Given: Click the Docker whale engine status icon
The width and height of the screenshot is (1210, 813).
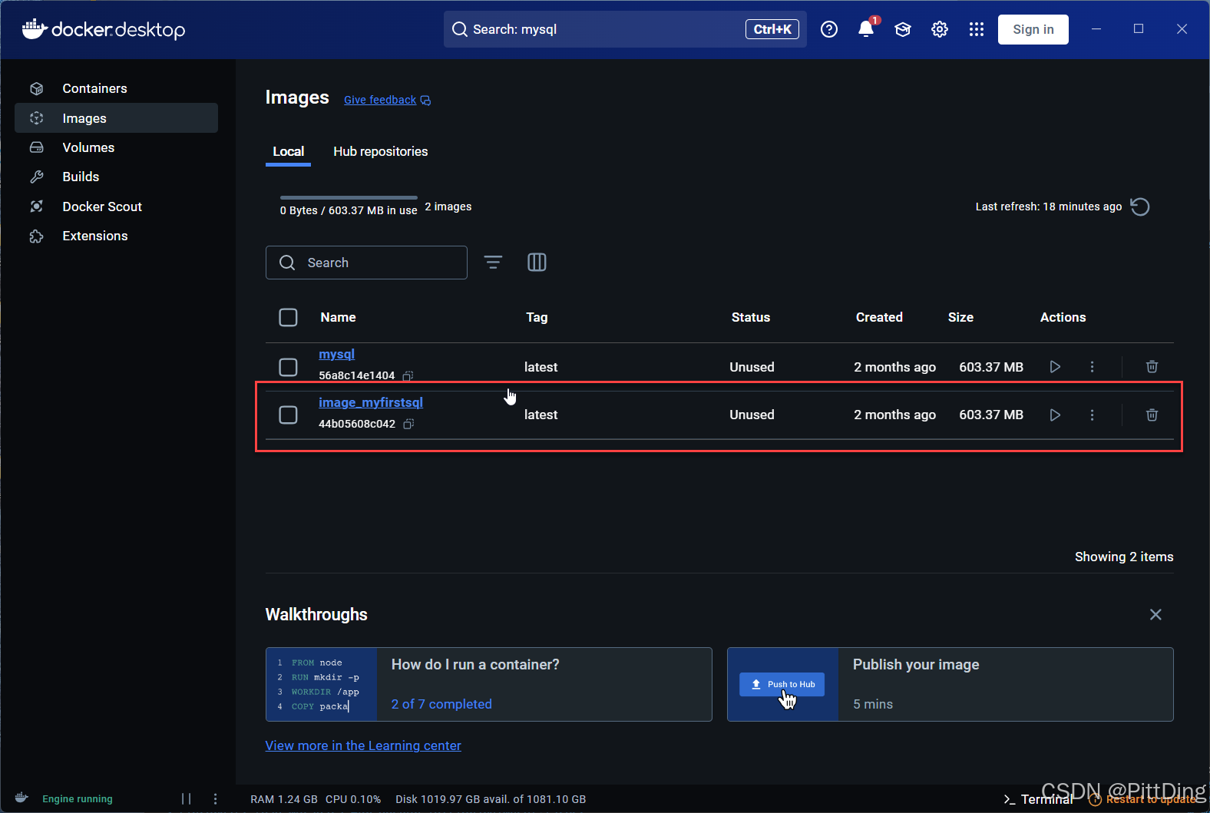Looking at the screenshot, I should (21, 798).
